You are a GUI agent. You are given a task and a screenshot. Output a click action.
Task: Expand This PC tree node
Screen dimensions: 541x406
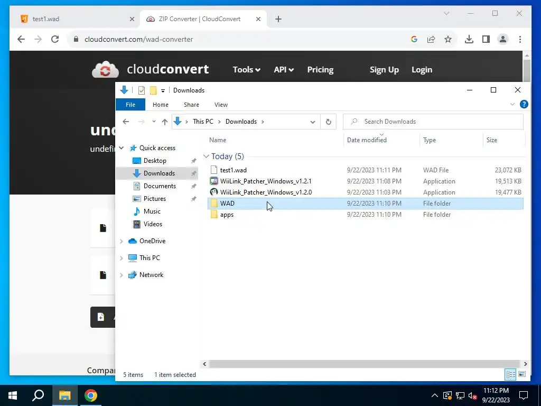pyautogui.click(x=122, y=258)
